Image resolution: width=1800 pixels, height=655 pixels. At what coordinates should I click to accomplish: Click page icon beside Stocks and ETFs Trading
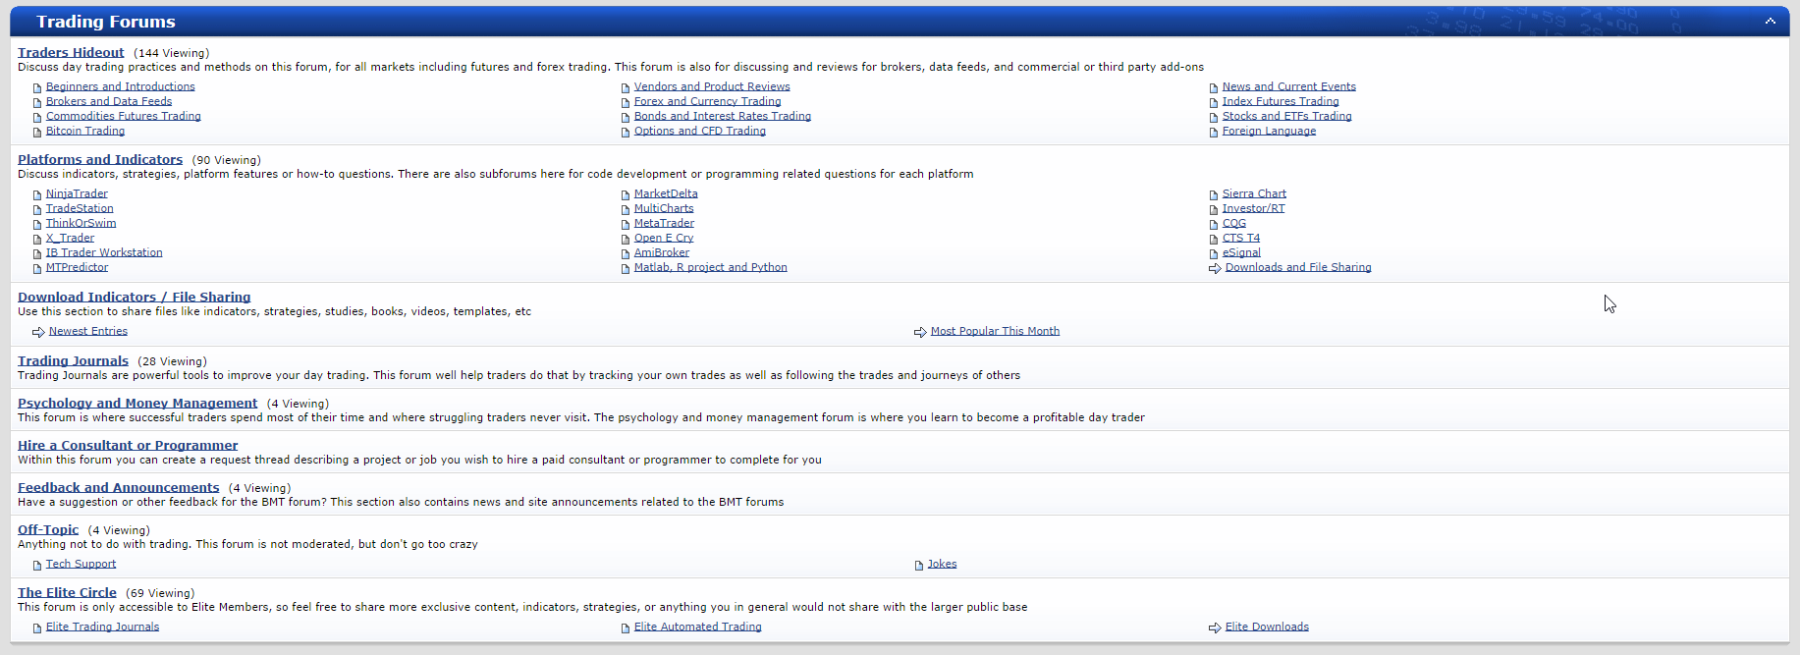(x=1214, y=118)
